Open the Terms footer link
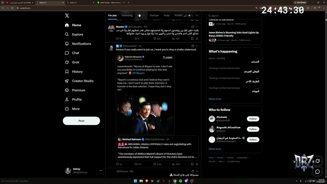This screenshot has height=184, width=327. [211, 158]
